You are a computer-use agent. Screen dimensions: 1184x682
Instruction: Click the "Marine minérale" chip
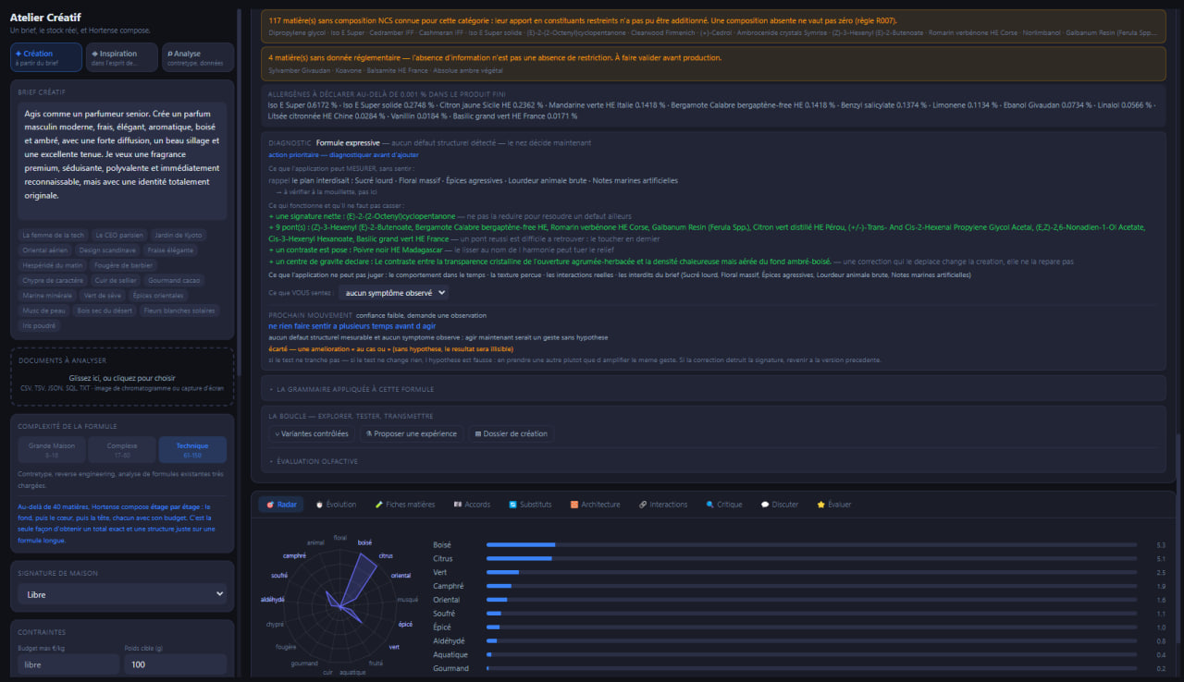46,296
